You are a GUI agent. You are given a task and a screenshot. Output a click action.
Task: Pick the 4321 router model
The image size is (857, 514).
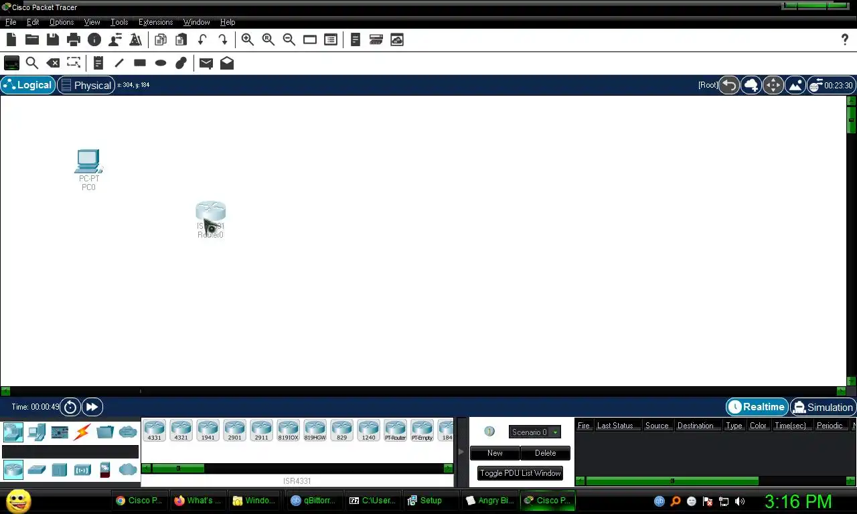(181, 430)
